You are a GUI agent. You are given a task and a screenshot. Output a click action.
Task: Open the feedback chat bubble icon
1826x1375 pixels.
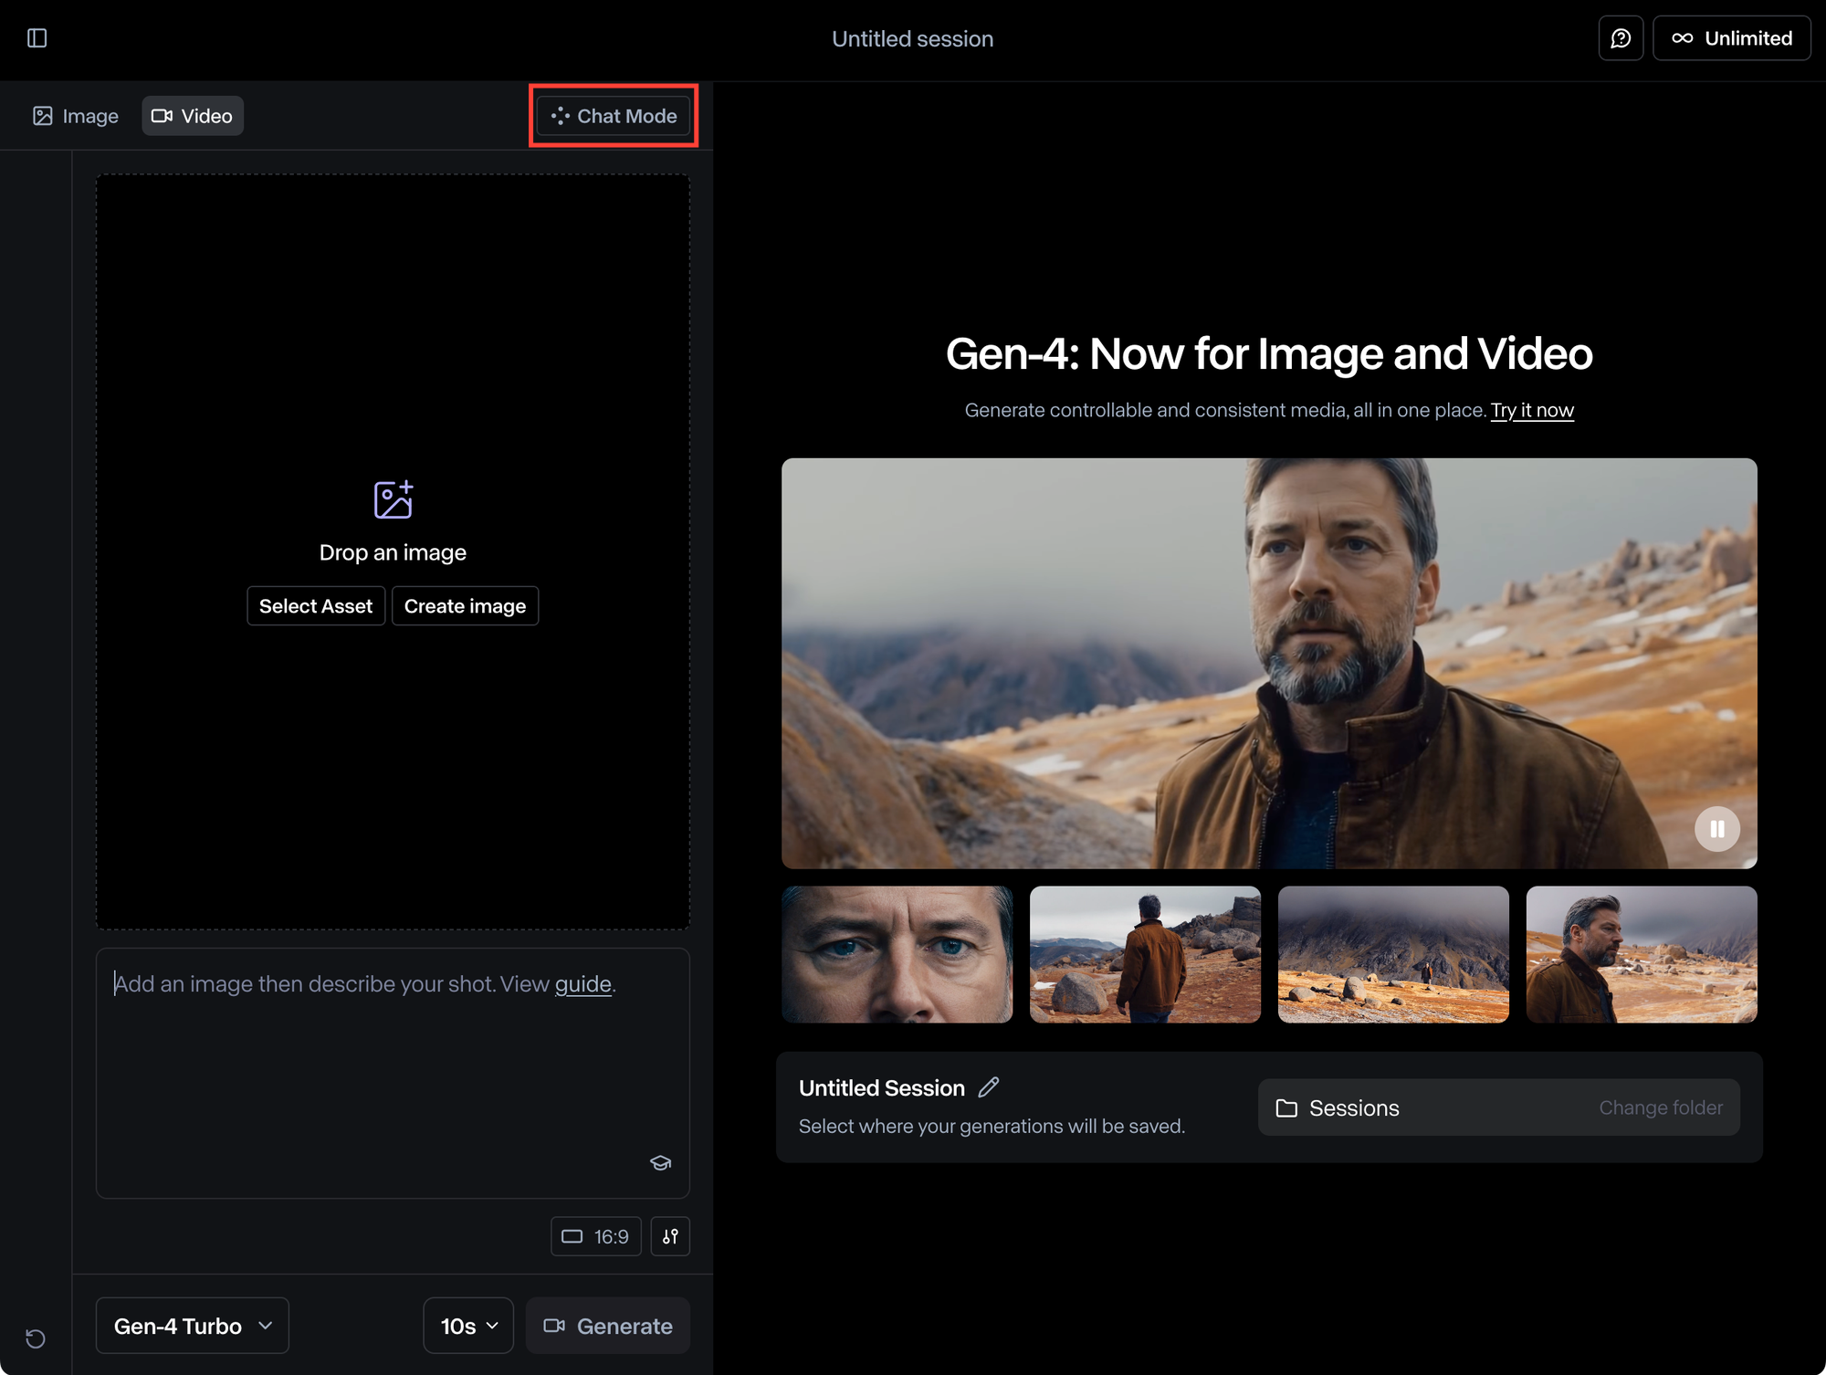click(x=1621, y=38)
